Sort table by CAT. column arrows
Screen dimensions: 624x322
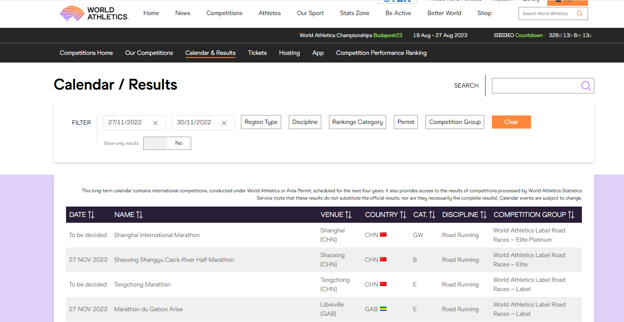tap(432, 215)
